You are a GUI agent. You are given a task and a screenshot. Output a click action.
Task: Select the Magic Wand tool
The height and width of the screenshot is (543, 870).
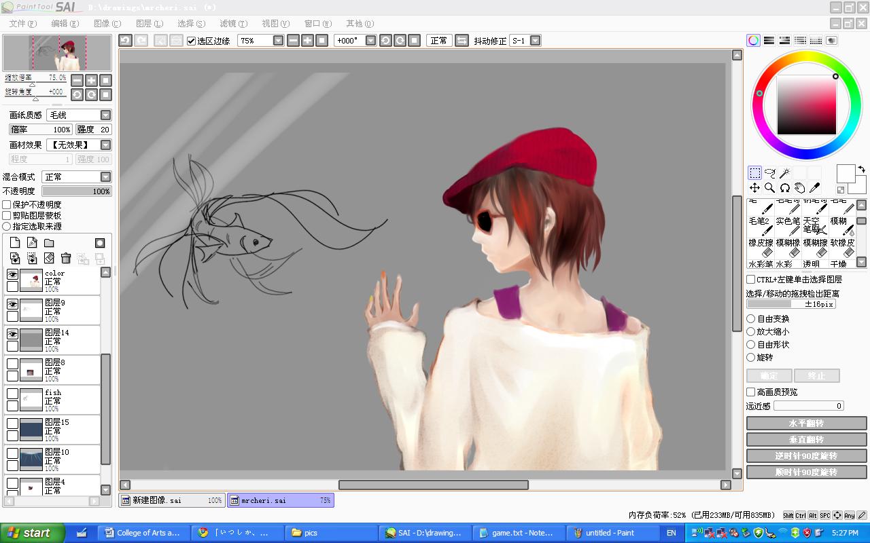pos(784,173)
